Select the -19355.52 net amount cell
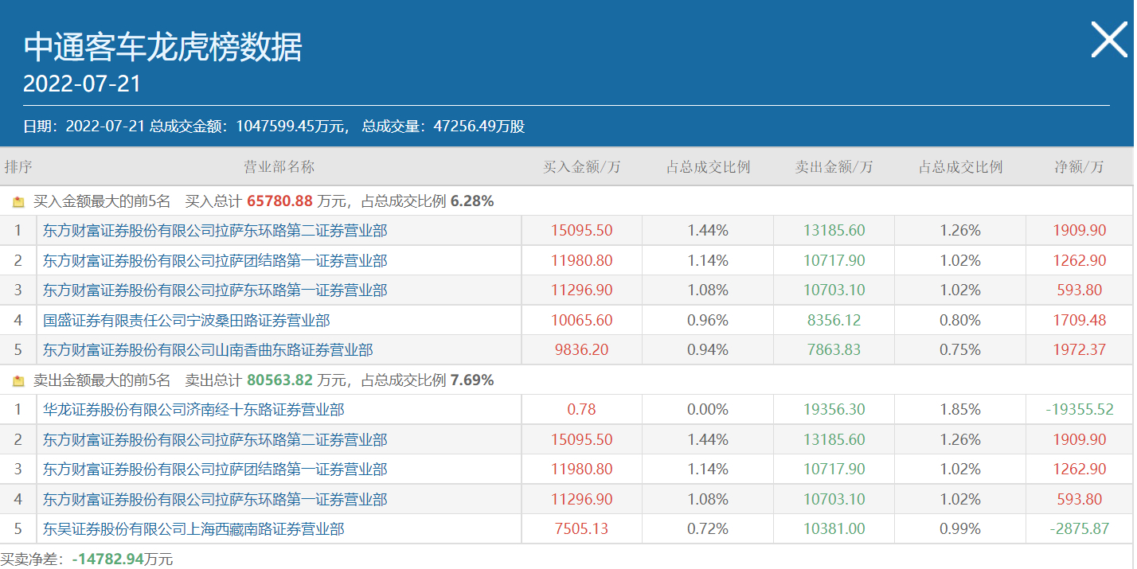The width and height of the screenshot is (1137, 569). point(1079,410)
